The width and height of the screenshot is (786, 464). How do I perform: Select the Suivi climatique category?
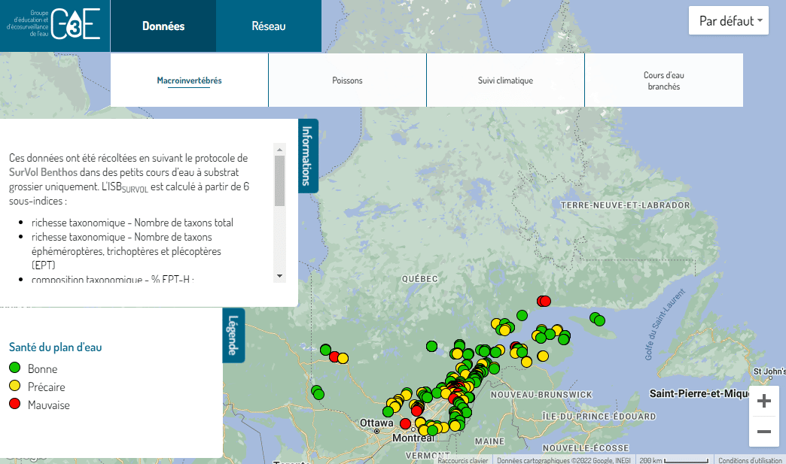[505, 80]
